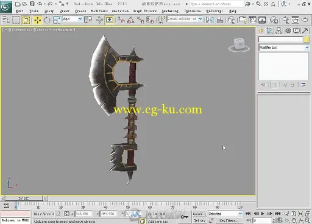
Task: Click the Play Animation button
Action: [x=263, y=214]
